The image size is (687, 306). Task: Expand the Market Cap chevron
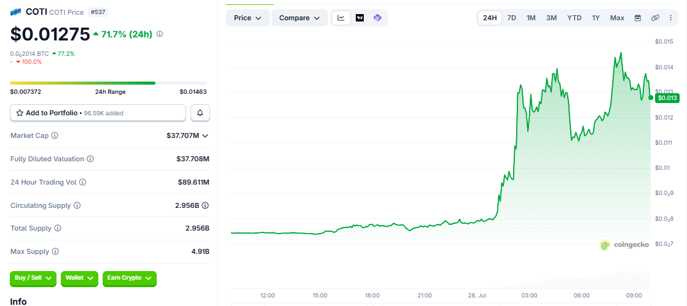tap(205, 136)
